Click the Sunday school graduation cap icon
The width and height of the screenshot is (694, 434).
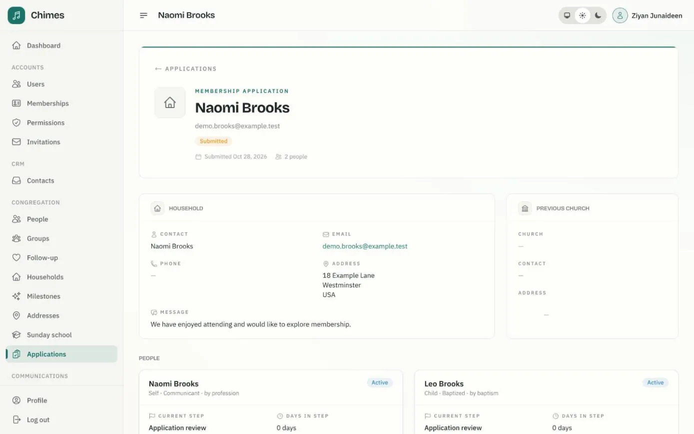16,335
